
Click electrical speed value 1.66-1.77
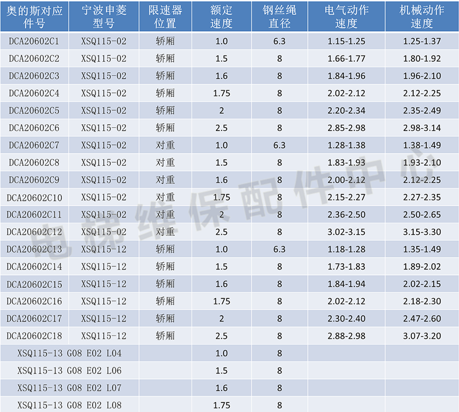pyautogui.click(x=346, y=59)
